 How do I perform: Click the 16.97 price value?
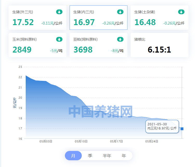[x=84, y=22]
